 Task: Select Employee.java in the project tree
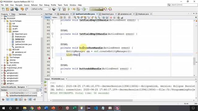tap(20, 36)
